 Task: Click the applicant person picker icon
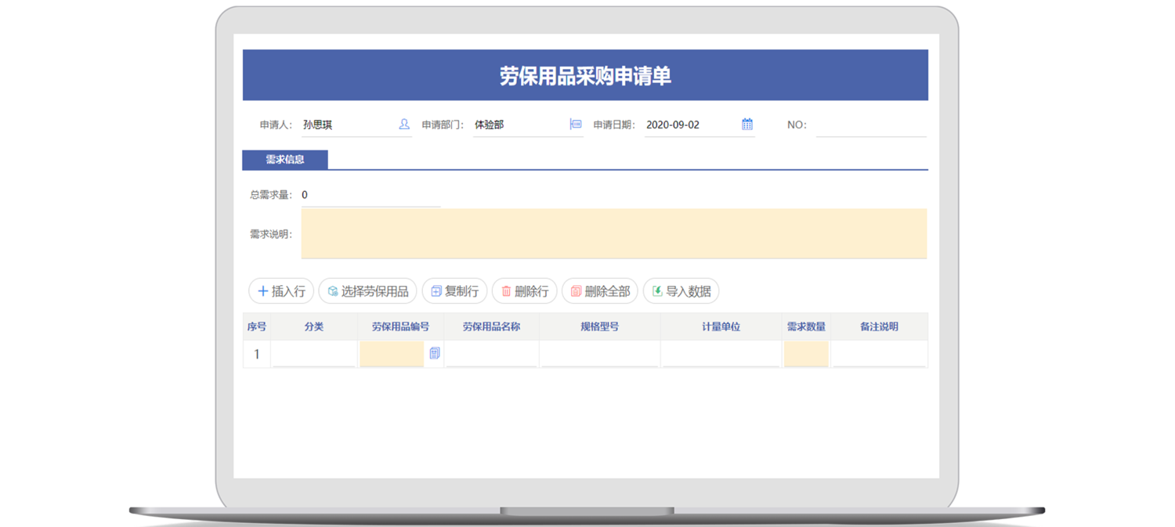point(404,125)
